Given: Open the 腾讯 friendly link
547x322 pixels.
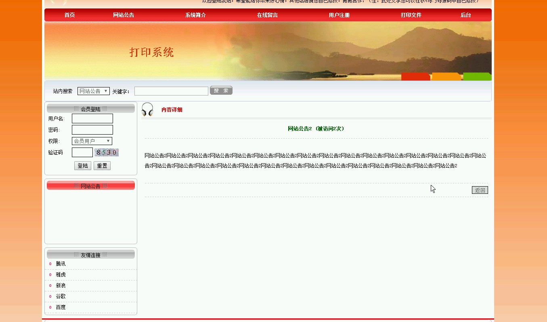Looking at the screenshot, I should pos(61,264).
